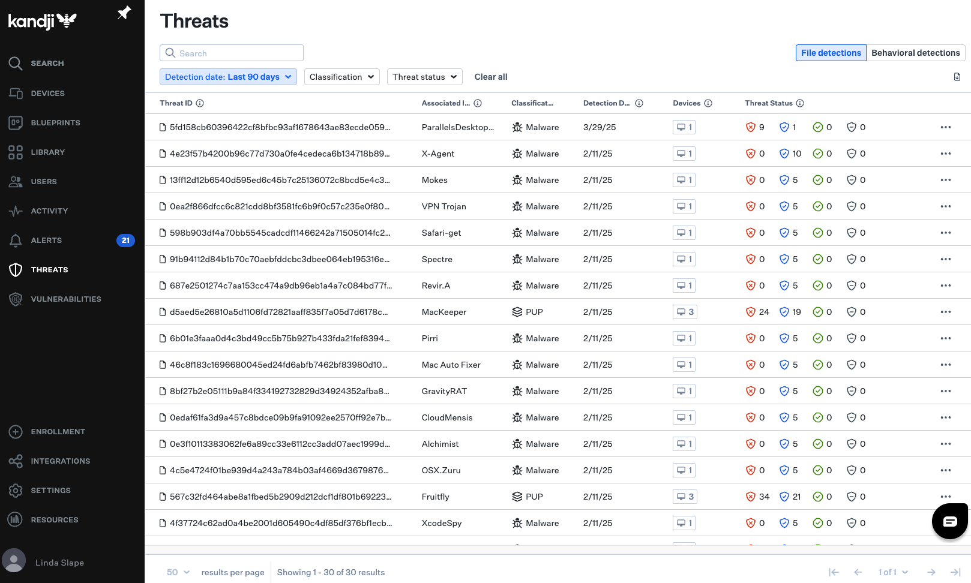The height and width of the screenshot is (583, 971).
Task: Click quarantined count 10 for X-Agent
Action: (x=790, y=154)
